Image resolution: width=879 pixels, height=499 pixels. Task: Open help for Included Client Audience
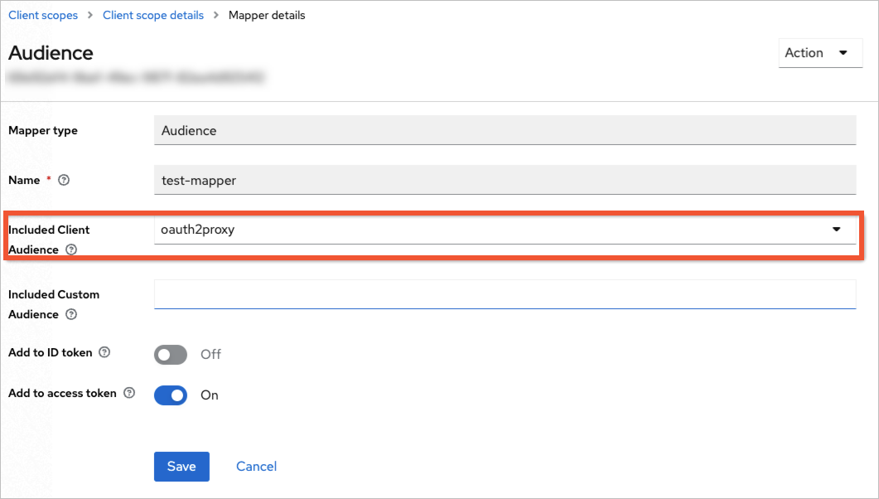(71, 249)
